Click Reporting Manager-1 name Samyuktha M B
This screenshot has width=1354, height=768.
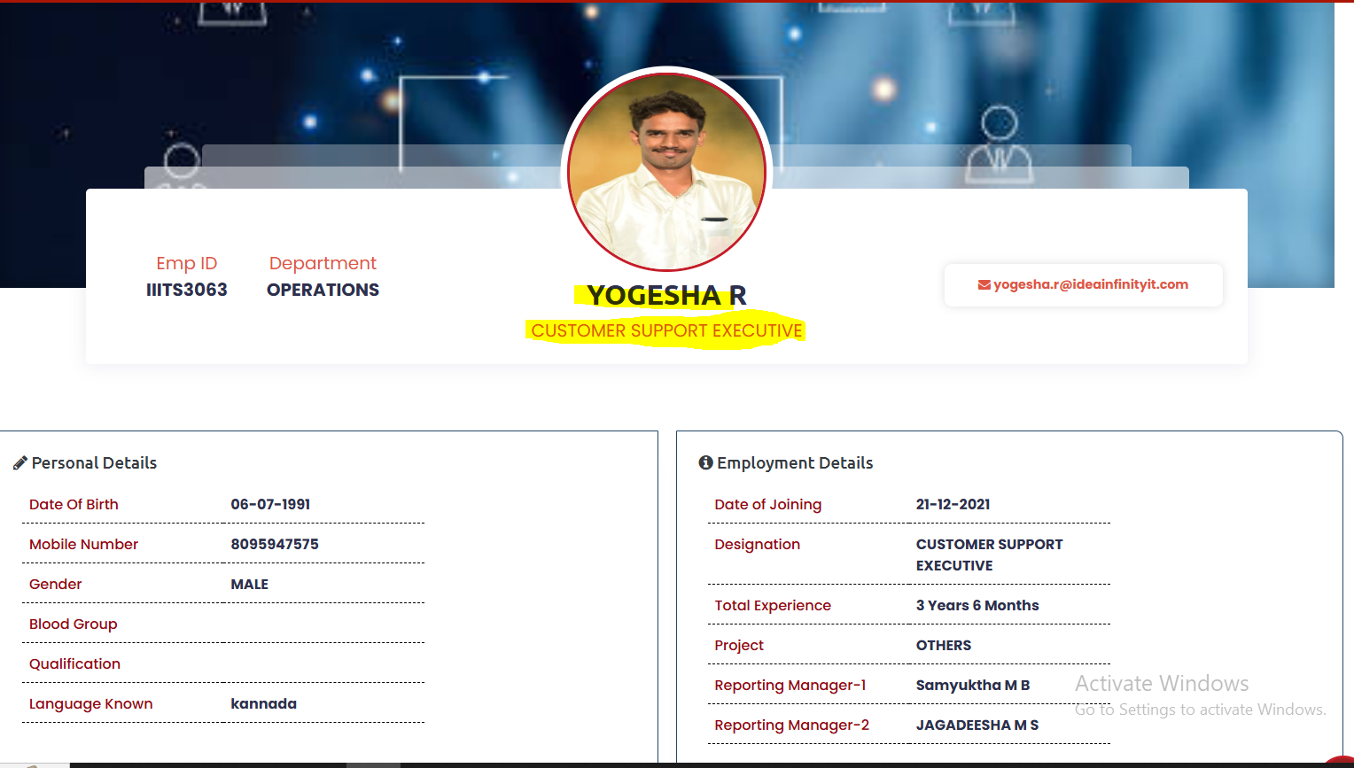[973, 685]
